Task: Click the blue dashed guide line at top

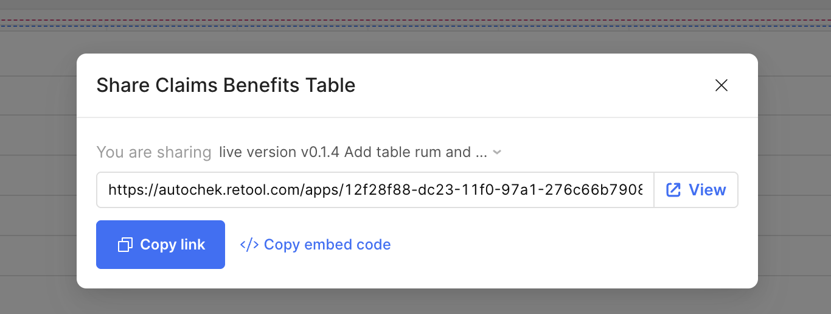Action: coord(37,26)
